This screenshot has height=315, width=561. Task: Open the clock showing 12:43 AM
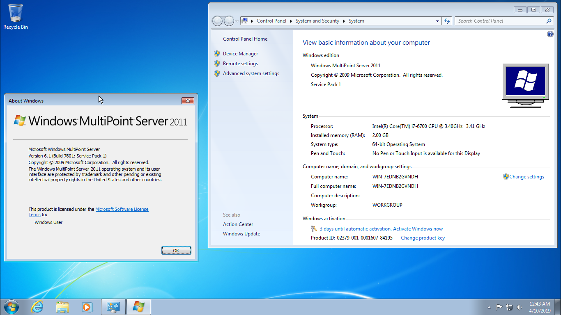click(x=540, y=307)
